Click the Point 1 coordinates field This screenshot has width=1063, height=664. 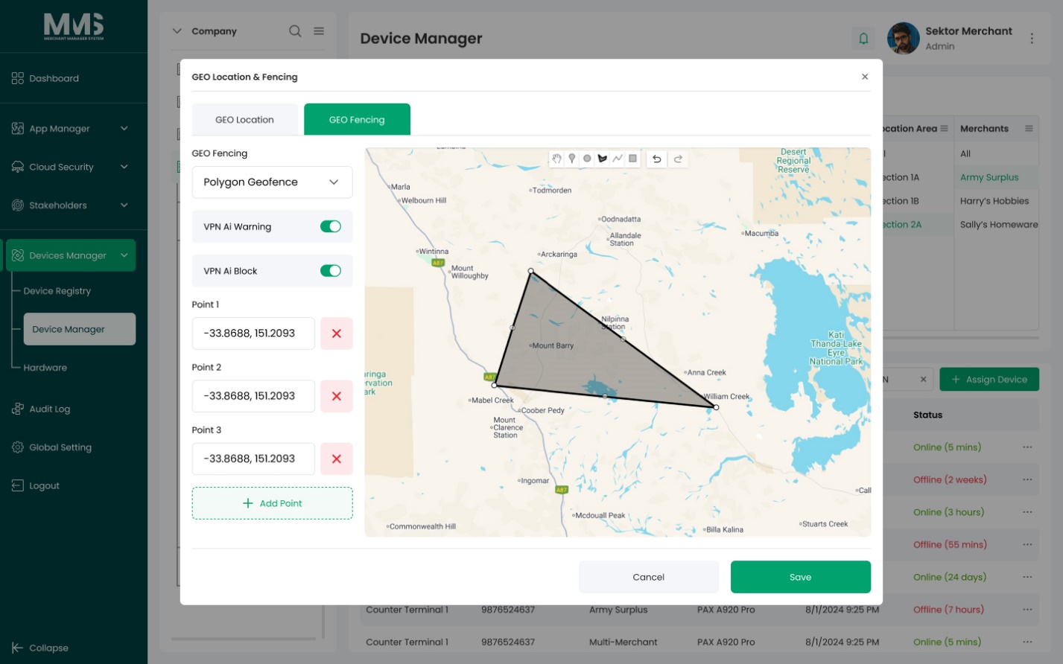click(x=253, y=333)
